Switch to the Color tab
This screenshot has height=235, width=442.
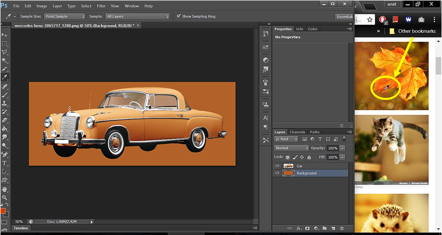313,29
